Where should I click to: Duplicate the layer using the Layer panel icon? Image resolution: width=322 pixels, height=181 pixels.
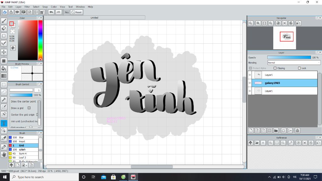click(x=284, y=130)
